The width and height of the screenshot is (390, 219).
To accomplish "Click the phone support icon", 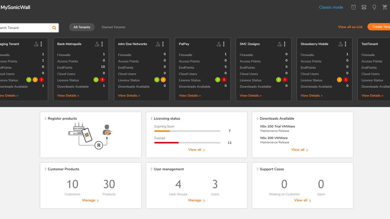I will point(364,7).
